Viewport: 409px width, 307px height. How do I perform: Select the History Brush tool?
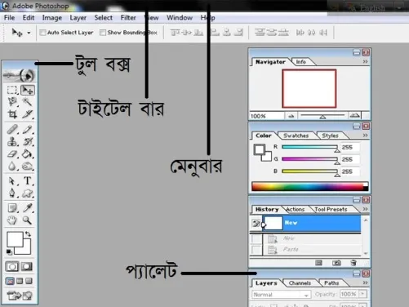[x=28, y=141]
